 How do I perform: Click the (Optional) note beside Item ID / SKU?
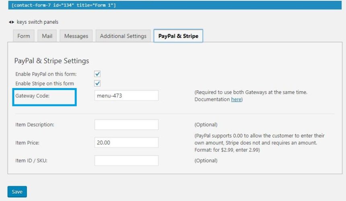point(206,161)
